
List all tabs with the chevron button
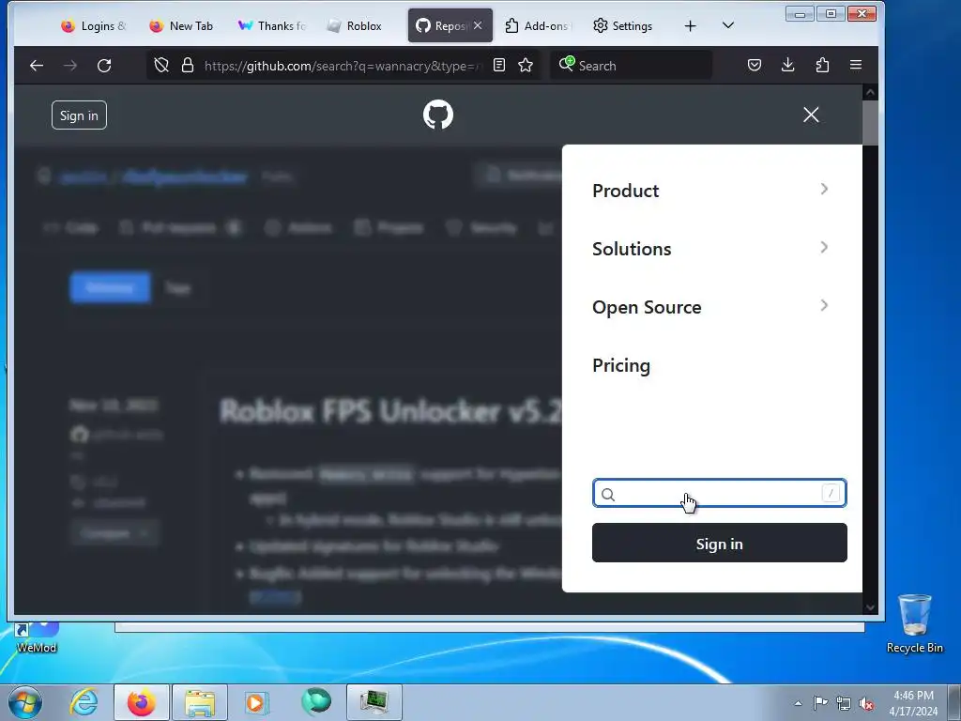(x=728, y=25)
